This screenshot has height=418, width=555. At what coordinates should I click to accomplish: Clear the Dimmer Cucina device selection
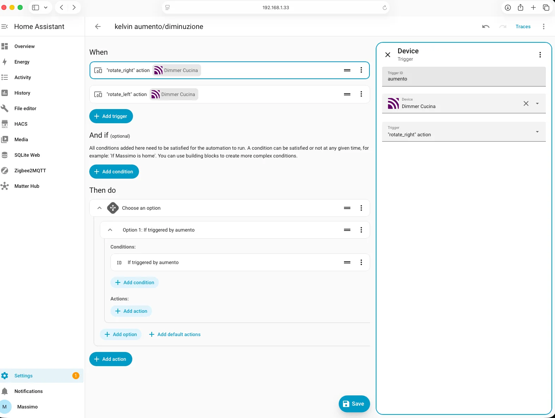click(526, 103)
